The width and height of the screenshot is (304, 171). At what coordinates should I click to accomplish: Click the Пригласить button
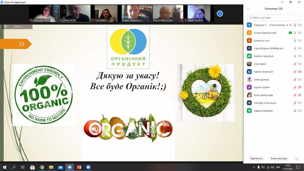(256, 158)
